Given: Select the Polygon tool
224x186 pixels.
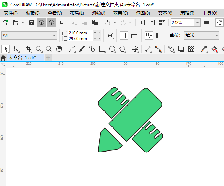Looking at the screenshot, I should 122,49.
